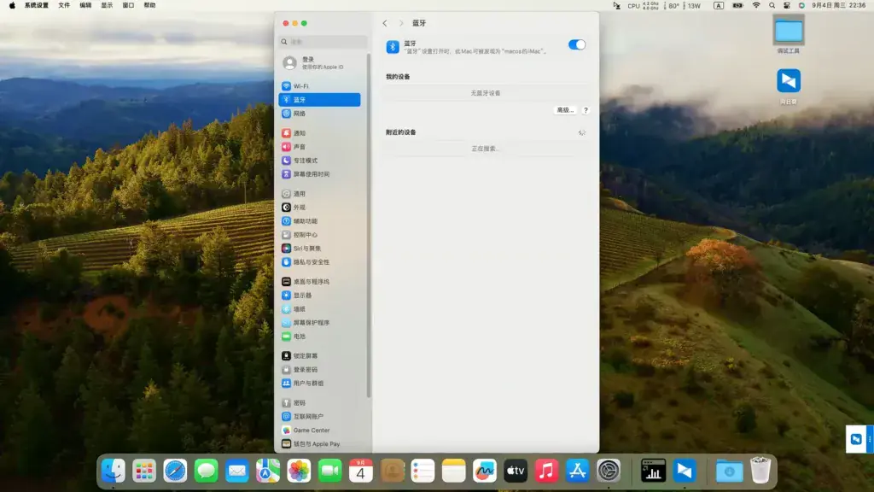Select 锁定屏幕 Lock Screen in the sidebar
Viewport: 874px width, 492px height.
click(319, 356)
